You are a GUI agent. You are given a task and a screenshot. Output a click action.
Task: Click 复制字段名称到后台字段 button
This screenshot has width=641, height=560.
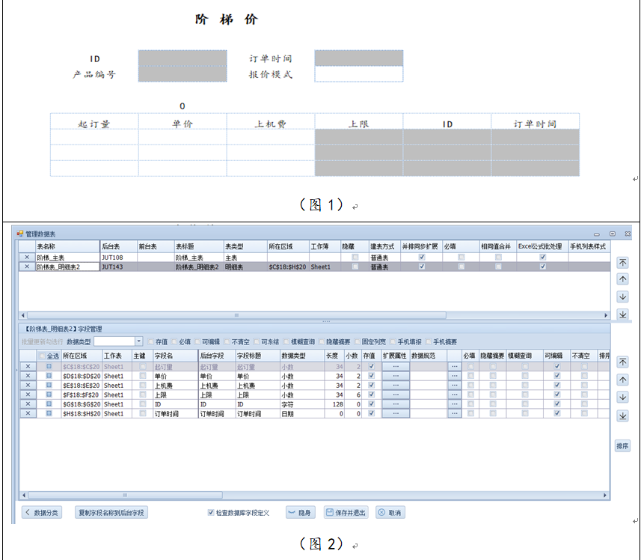click(111, 513)
